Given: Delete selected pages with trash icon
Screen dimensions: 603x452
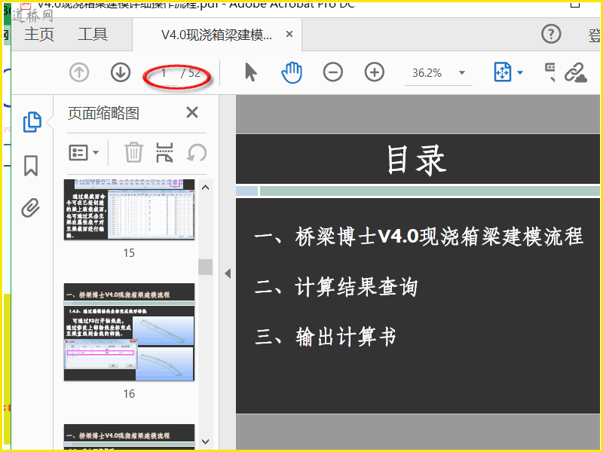Looking at the screenshot, I should 133,152.
